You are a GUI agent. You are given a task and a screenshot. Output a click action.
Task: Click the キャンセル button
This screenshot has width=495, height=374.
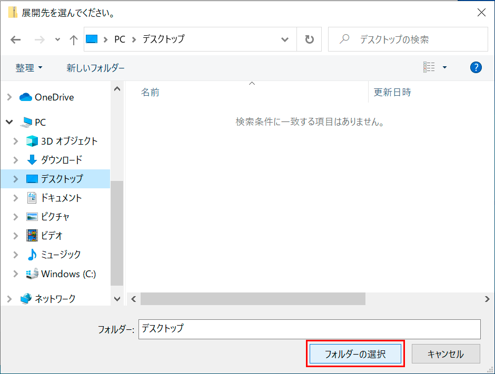click(x=445, y=354)
